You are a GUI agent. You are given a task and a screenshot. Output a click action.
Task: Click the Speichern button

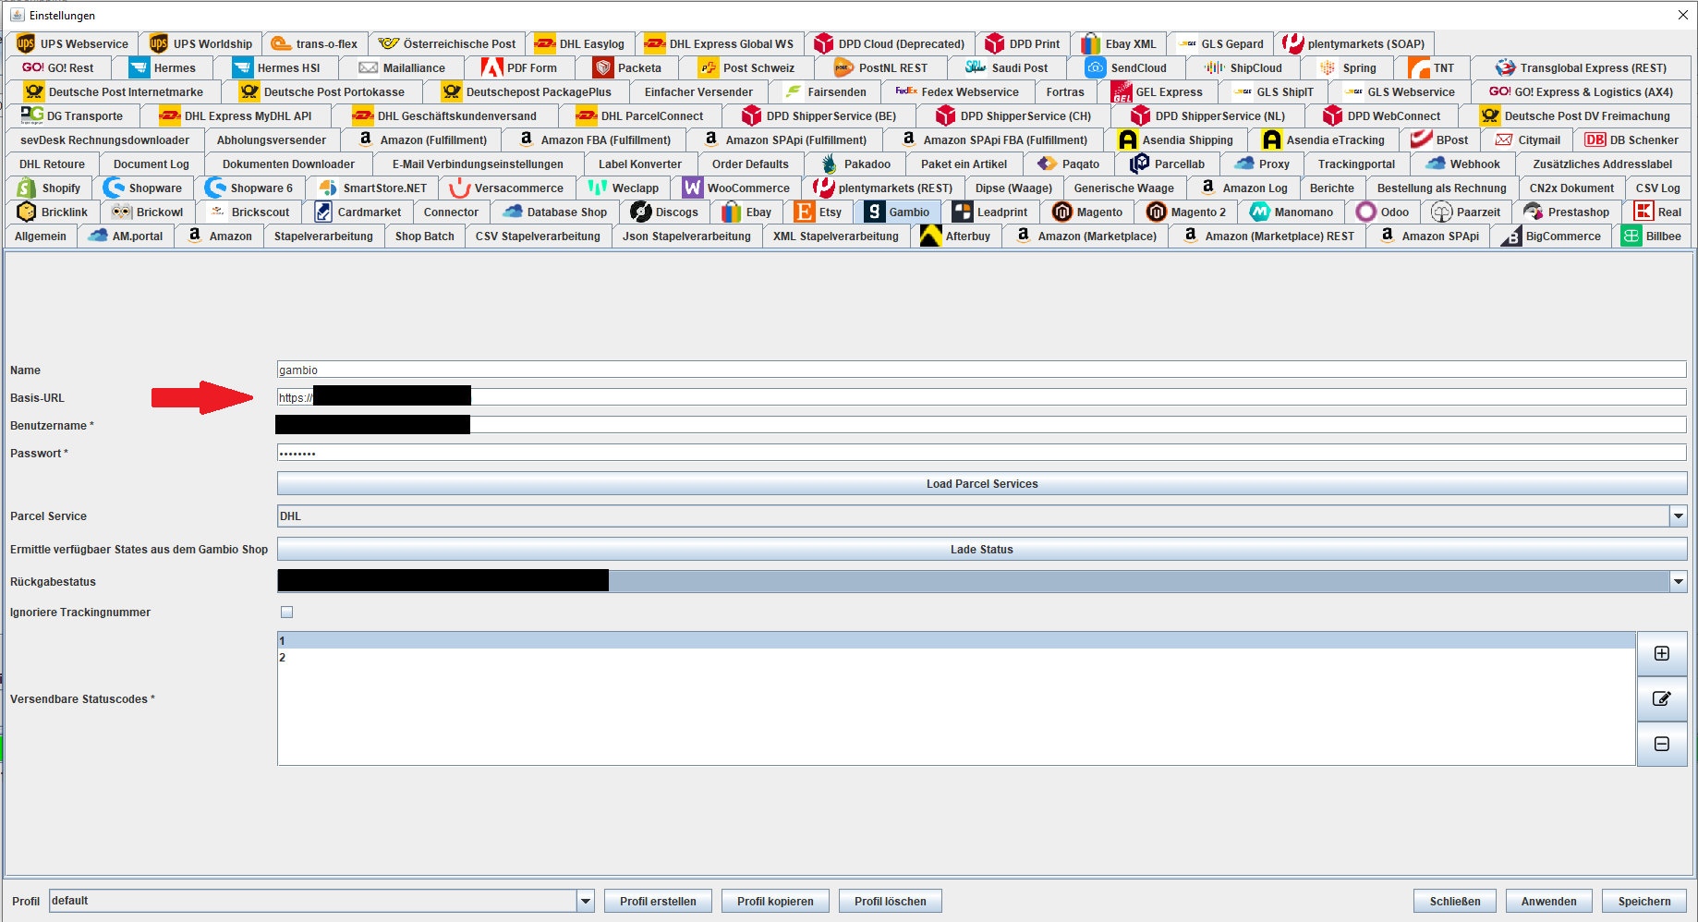[1644, 901]
